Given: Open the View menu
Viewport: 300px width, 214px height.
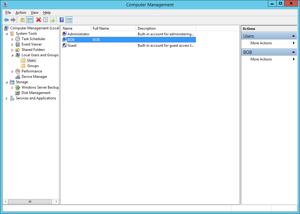Looking at the screenshot, I should [34, 13].
